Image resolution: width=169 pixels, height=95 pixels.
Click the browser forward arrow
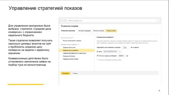[x=65, y=21]
